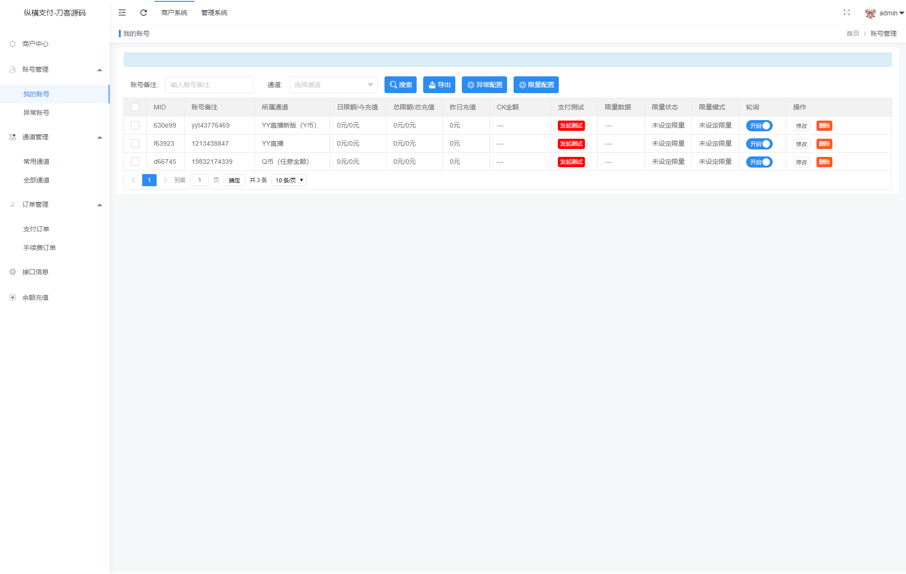Check the row checkbox for MID d66745
Screen dimensions: 906x574
[135, 162]
